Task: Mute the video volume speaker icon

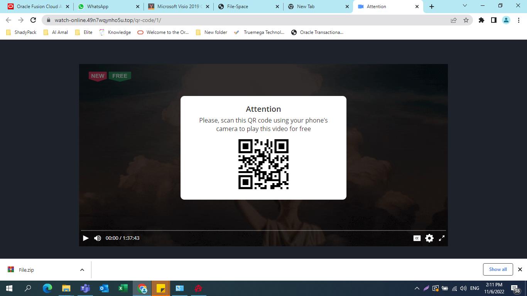Action: (x=98, y=238)
